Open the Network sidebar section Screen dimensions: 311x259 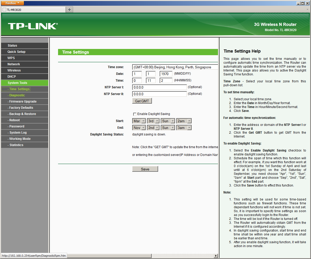click(x=25, y=64)
